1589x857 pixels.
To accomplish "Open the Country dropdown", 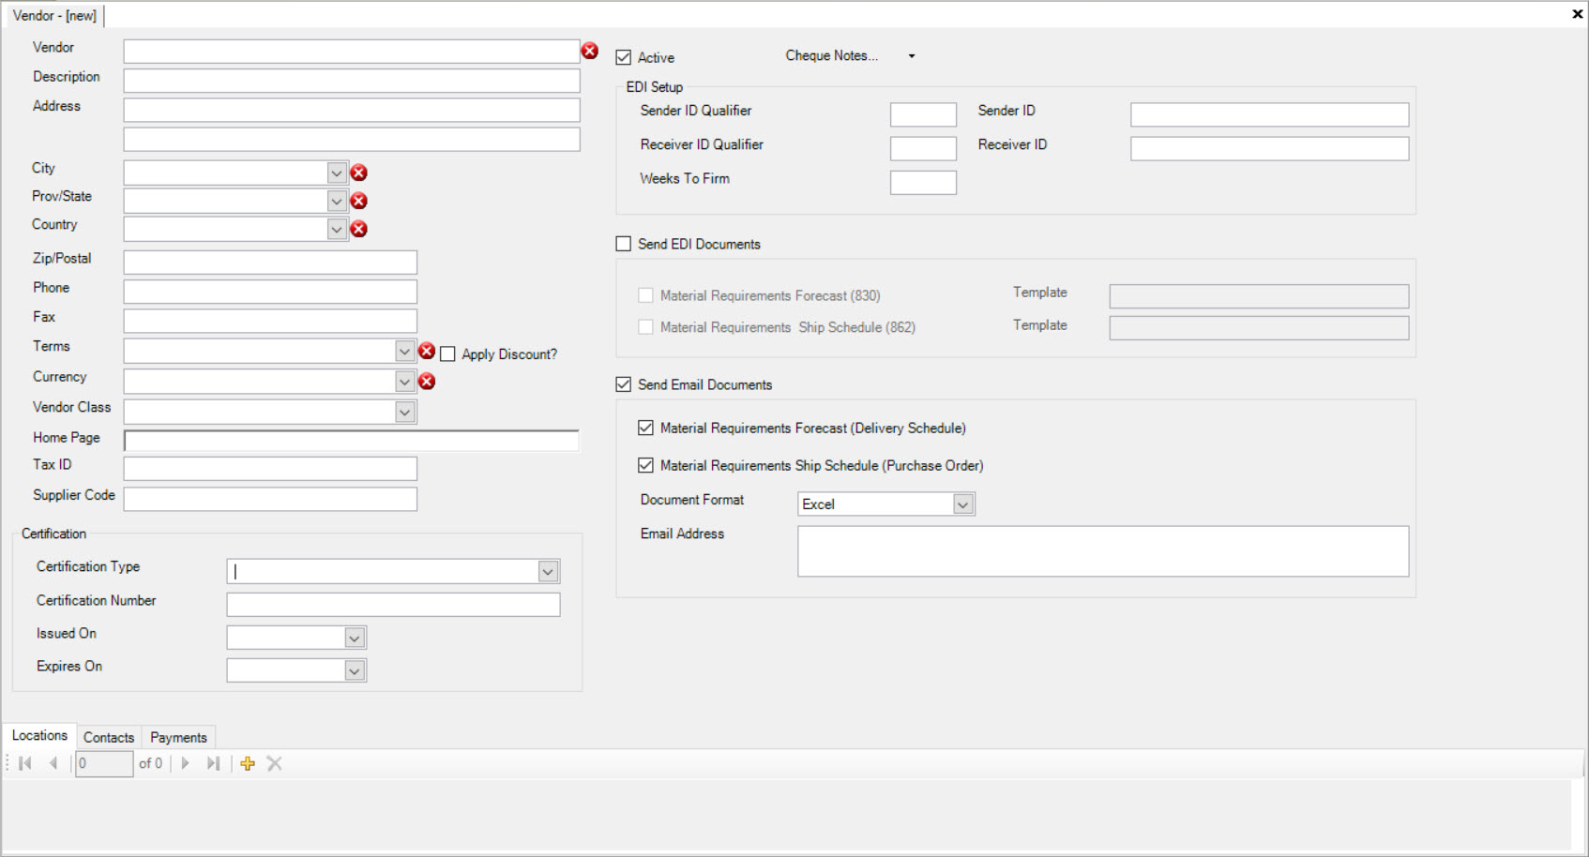I will pyautogui.click(x=337, y=229).
